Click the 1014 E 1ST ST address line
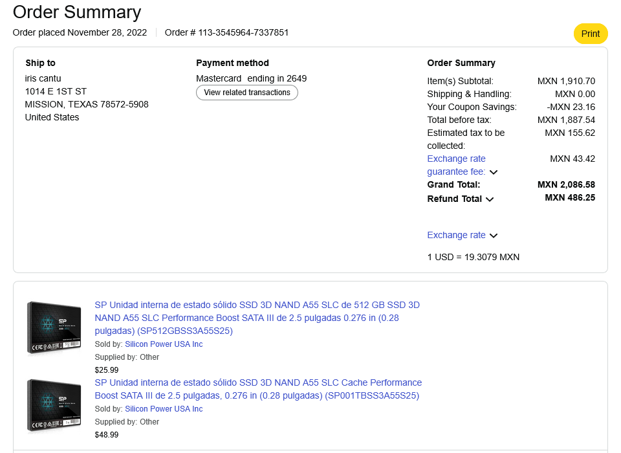 click(56, 91)
